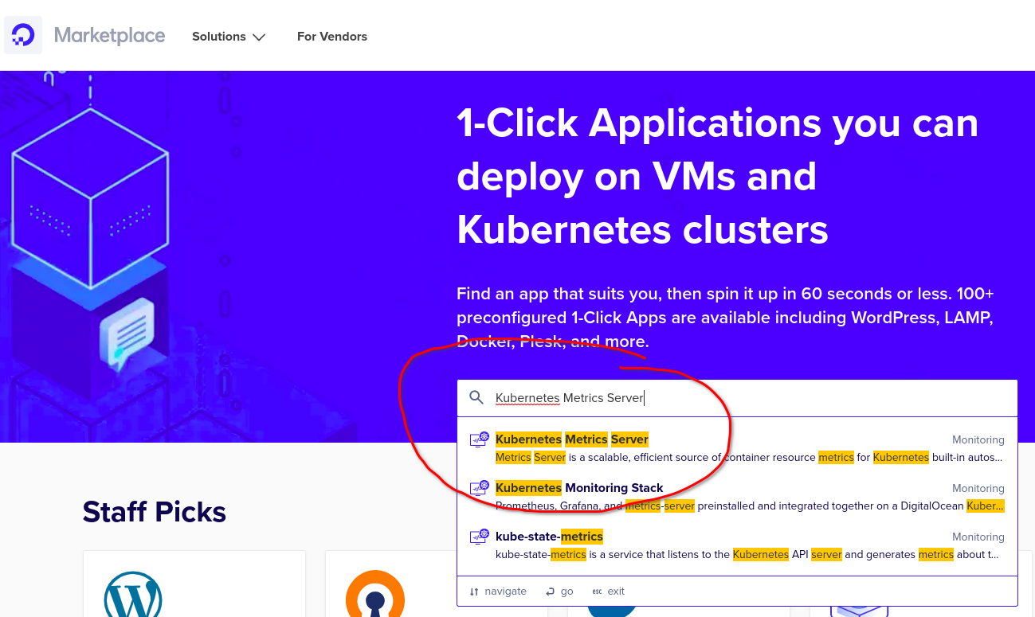Open the WordPress staff pick card
Screen dimensions: 1035x617
pyautogui.click(x=194, y=584)
